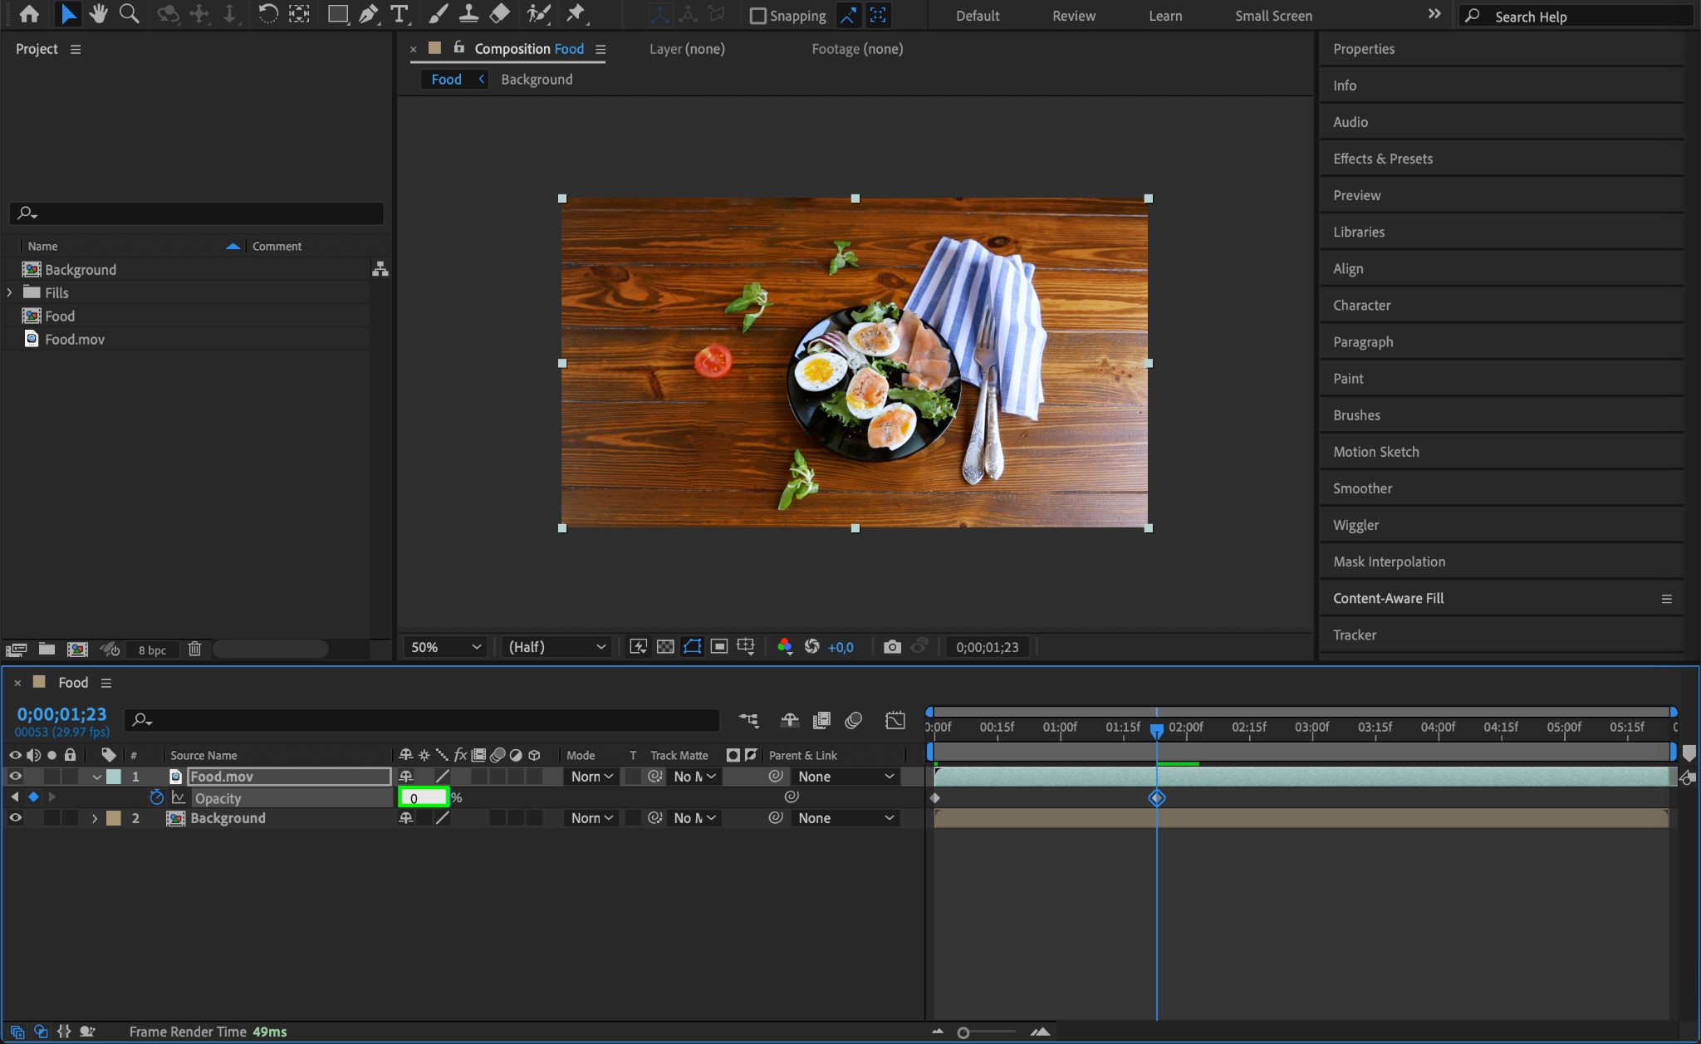Select the Hand tool

[99, 14]
